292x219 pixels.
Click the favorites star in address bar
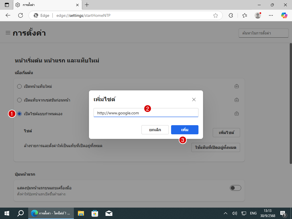click(x=216, y=15)
